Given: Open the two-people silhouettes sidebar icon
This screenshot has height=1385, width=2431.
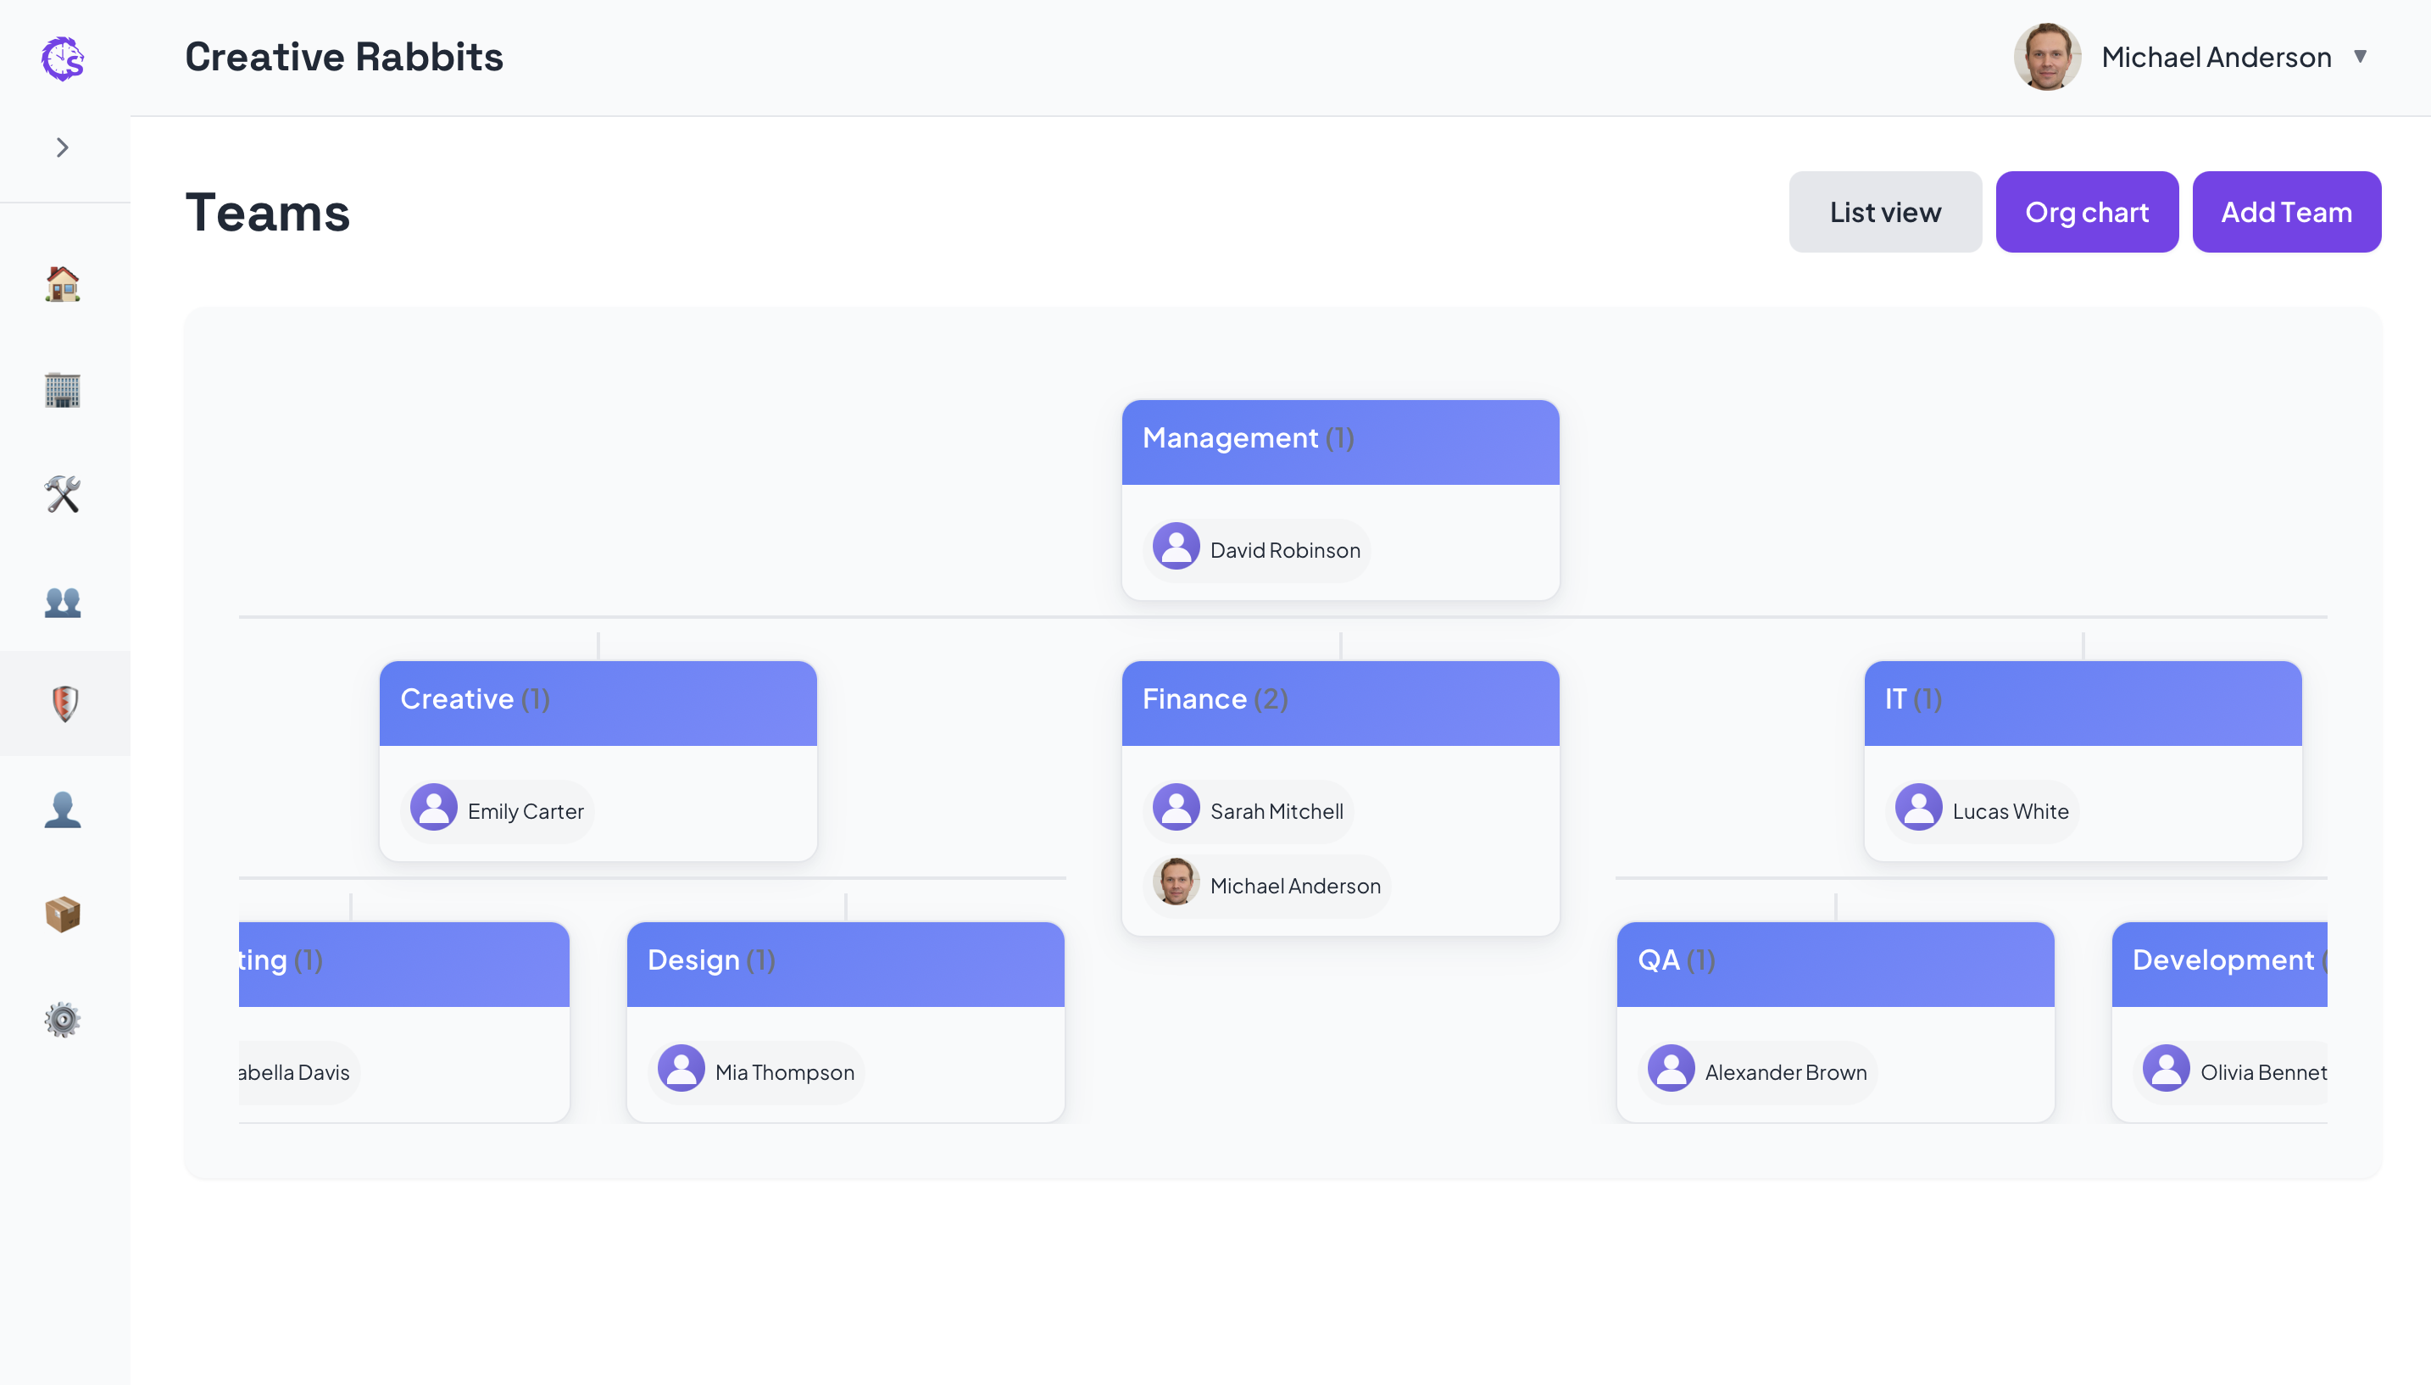Looking at the screenshot, I should coord(63,601).
